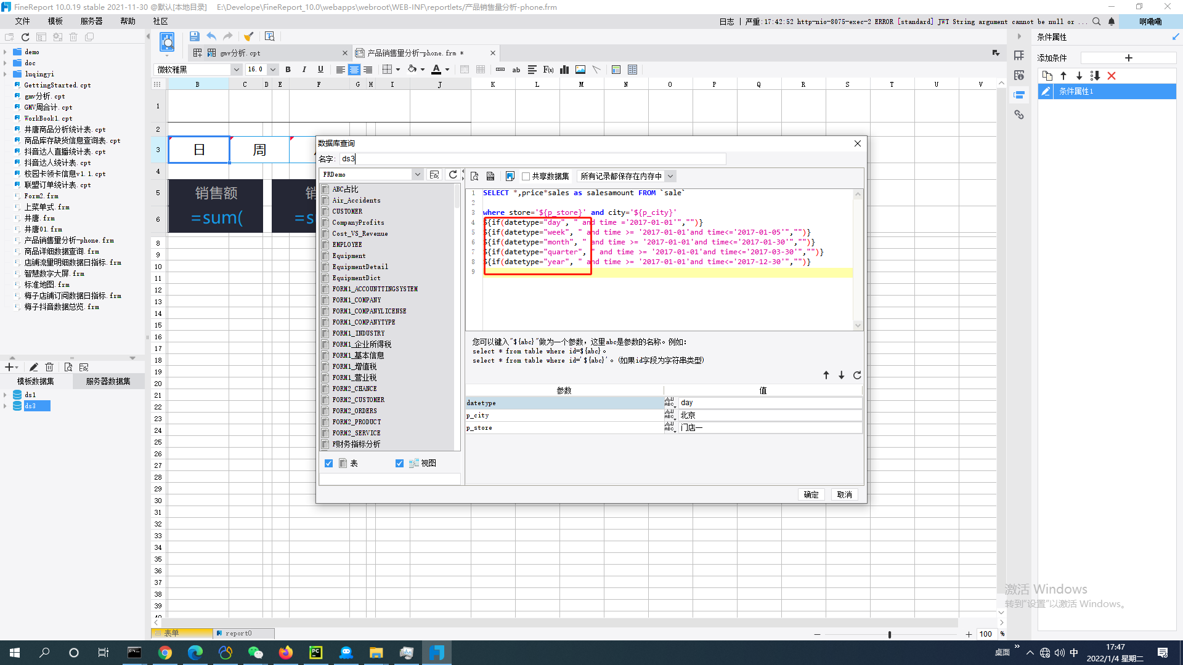Click the insert chart icon
This screenshot has height=665, width=1183.
tap(564, 70)
